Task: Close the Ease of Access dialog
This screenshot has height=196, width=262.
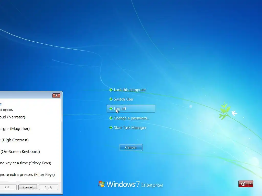Action: click(56, 95)
